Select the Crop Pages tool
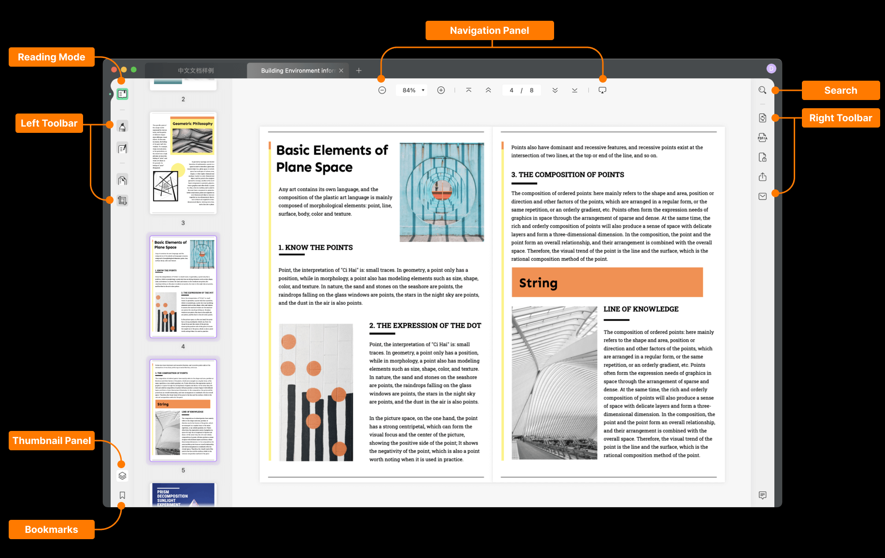The width and height of the screenshot is (885, 558). pos(122,200)
